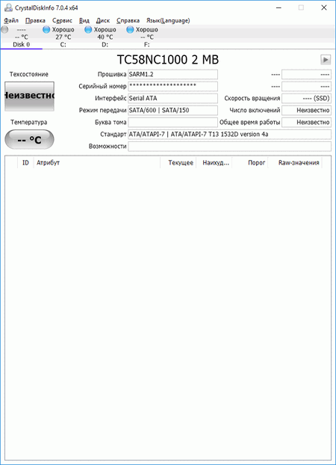This screenshot has width=336, height=465.
Task: Click the Неизвестно health status button
Action: coord(29,96)
